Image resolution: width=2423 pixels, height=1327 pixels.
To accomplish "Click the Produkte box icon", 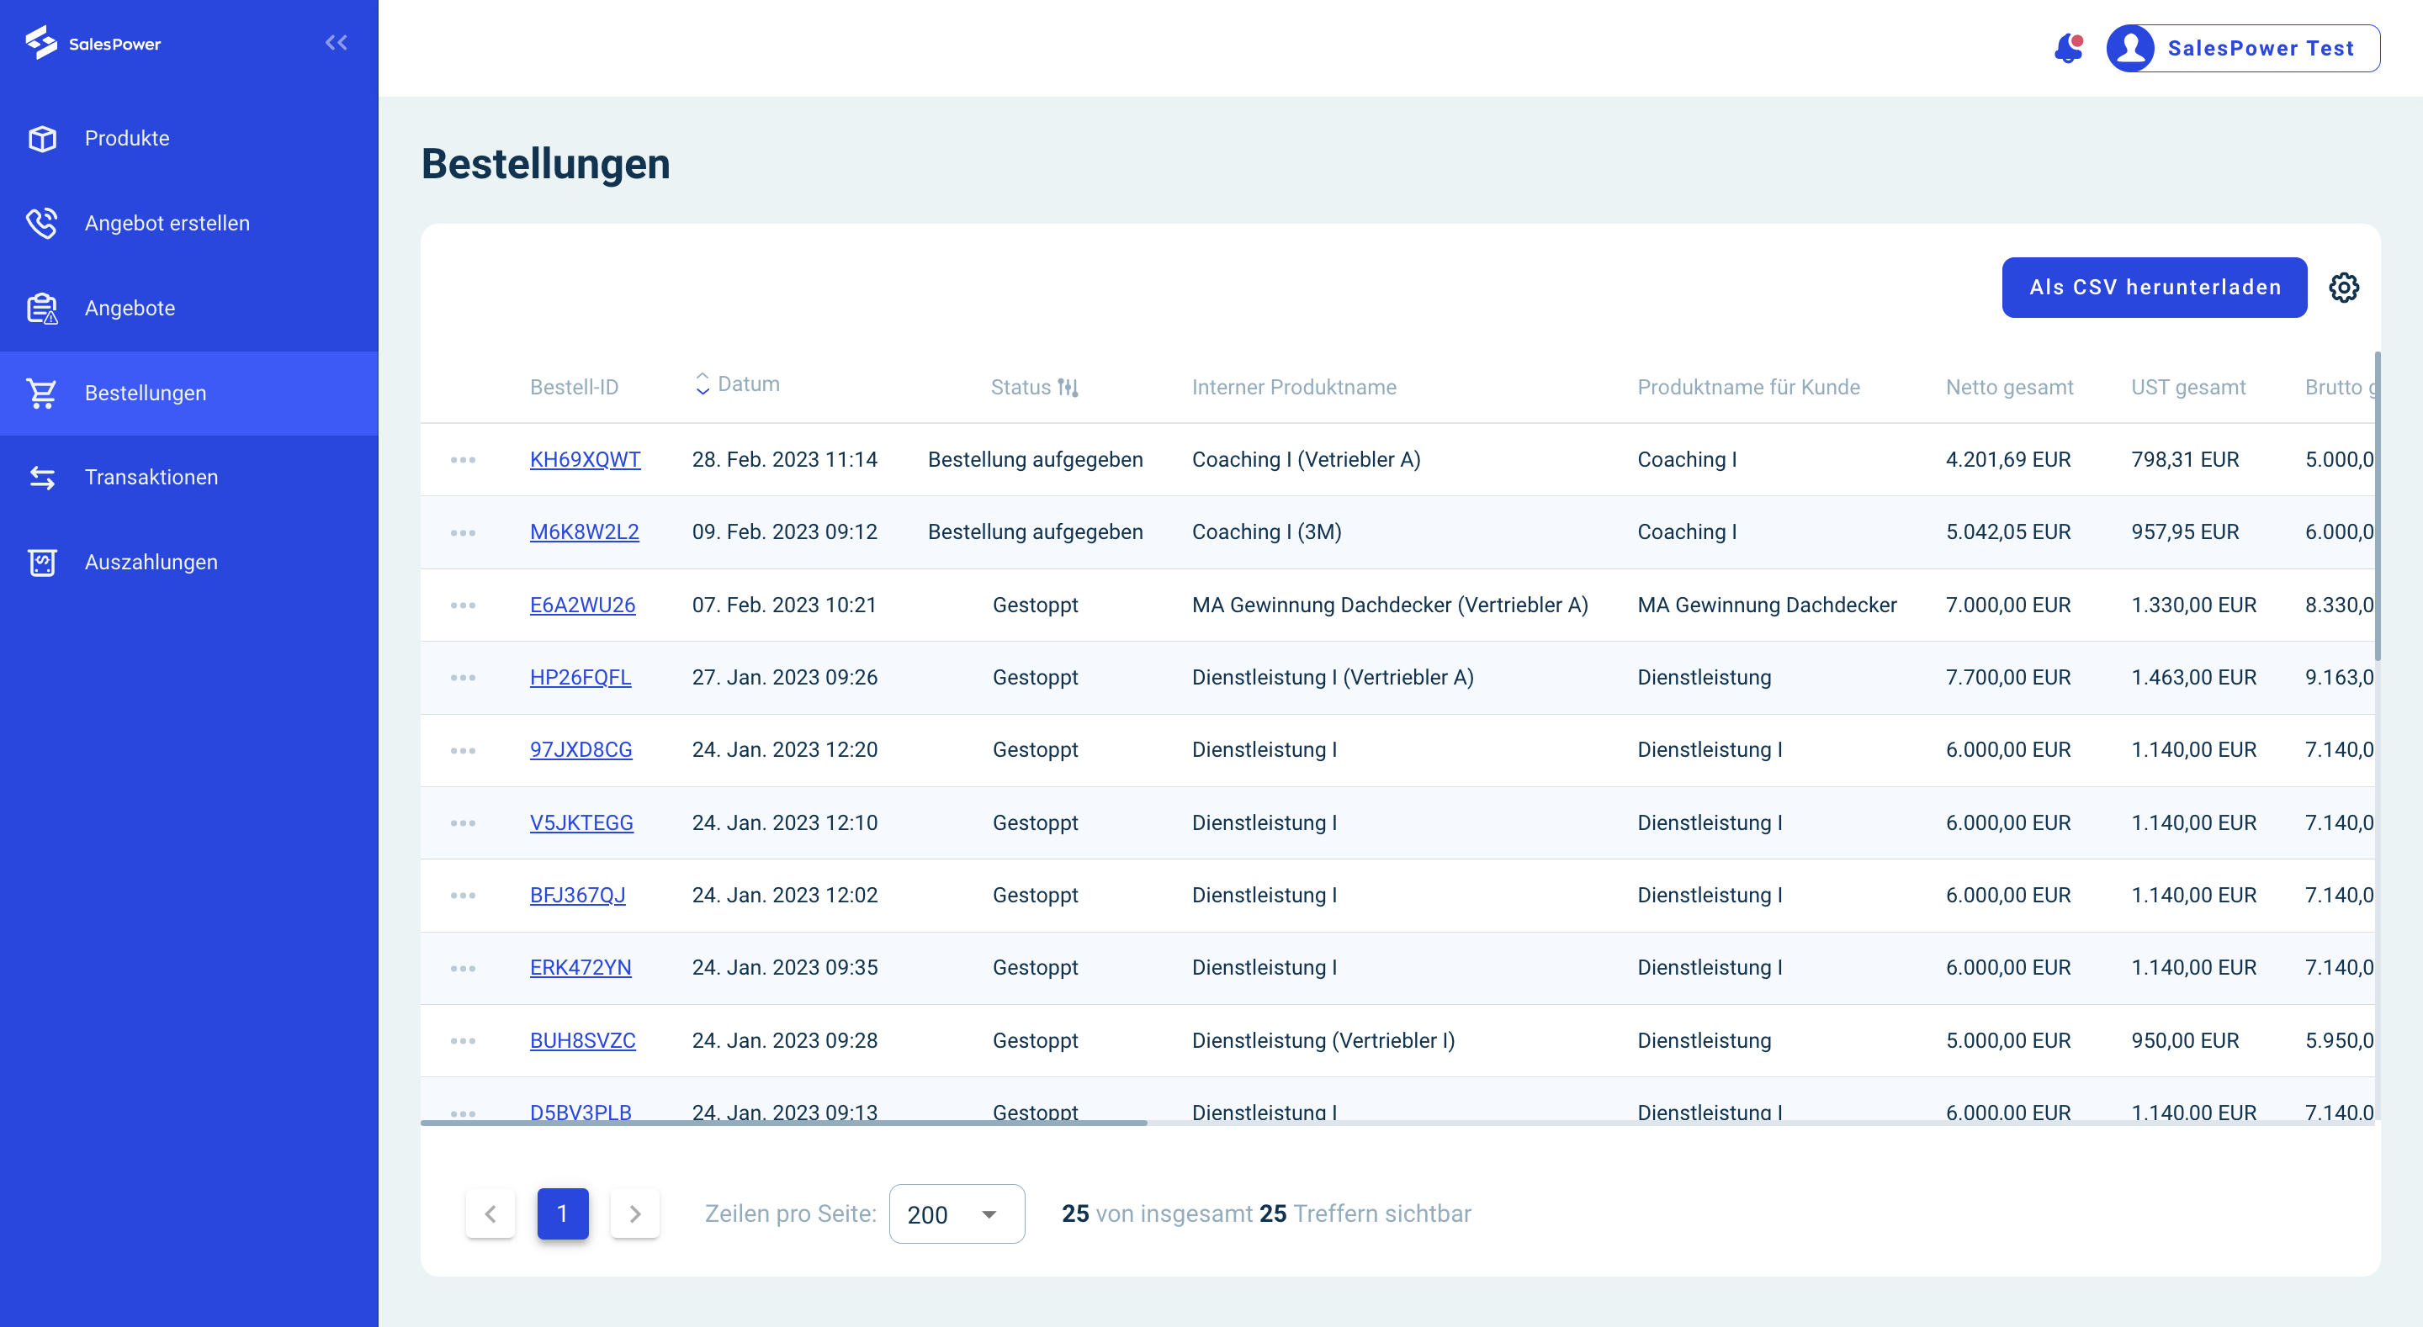I will (42, 138).
